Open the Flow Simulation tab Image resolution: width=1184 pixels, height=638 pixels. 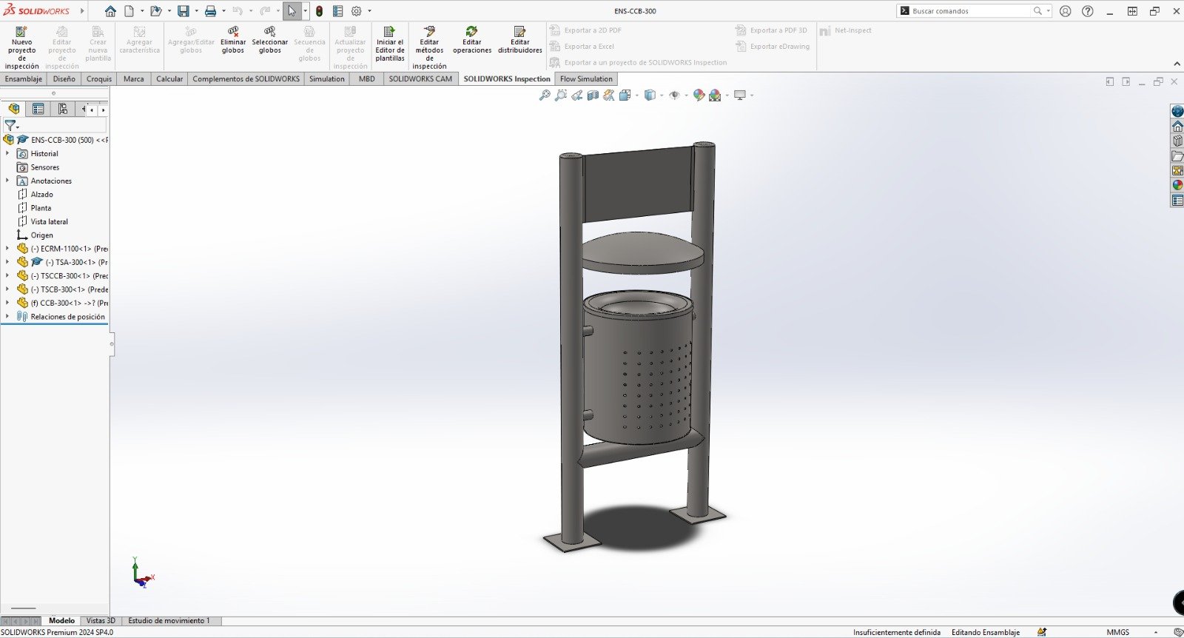(586, 79)
